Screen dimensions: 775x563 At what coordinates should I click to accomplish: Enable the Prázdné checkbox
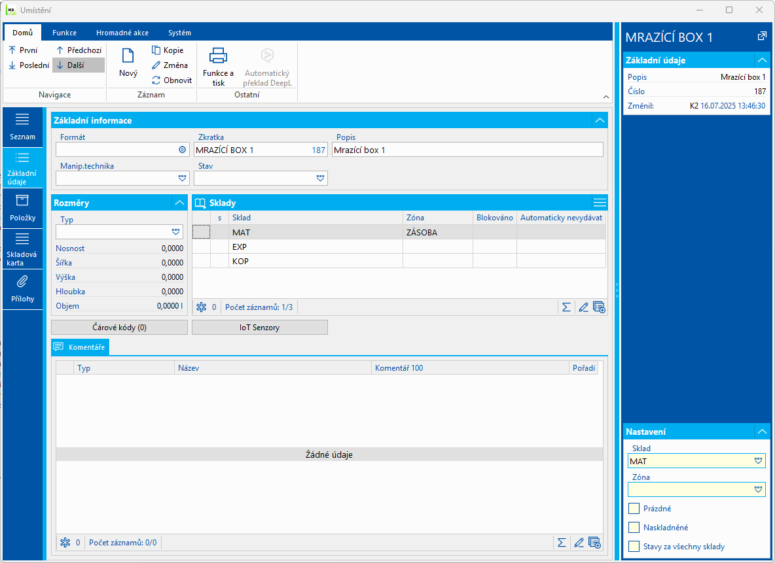pyautogui.click(x=634, y=509)
